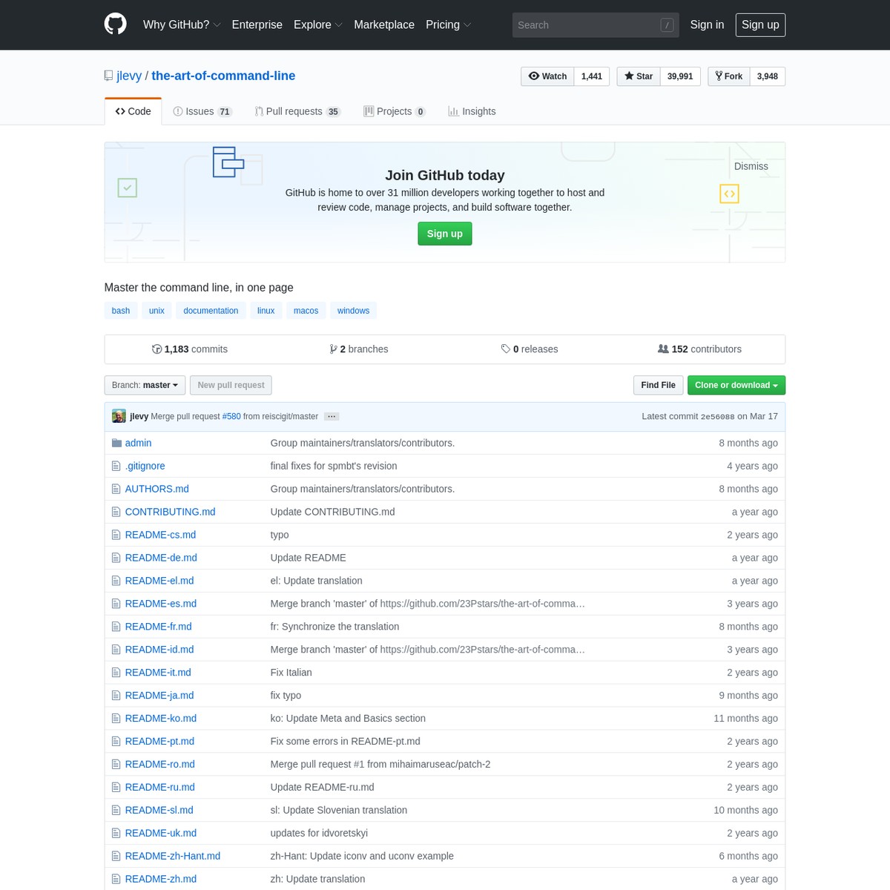890x890 pixels.
Task: Open the README-zh-Hant.md file
Action: coord(172,856)
